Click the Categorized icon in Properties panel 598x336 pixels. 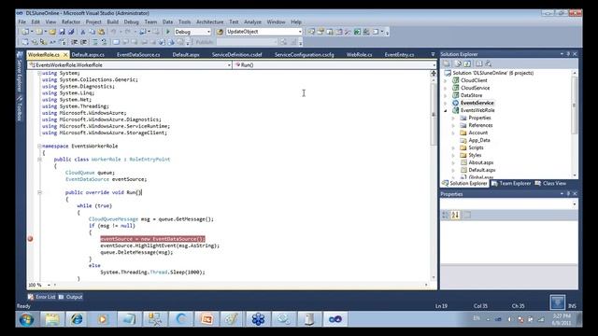click(446, 216)
